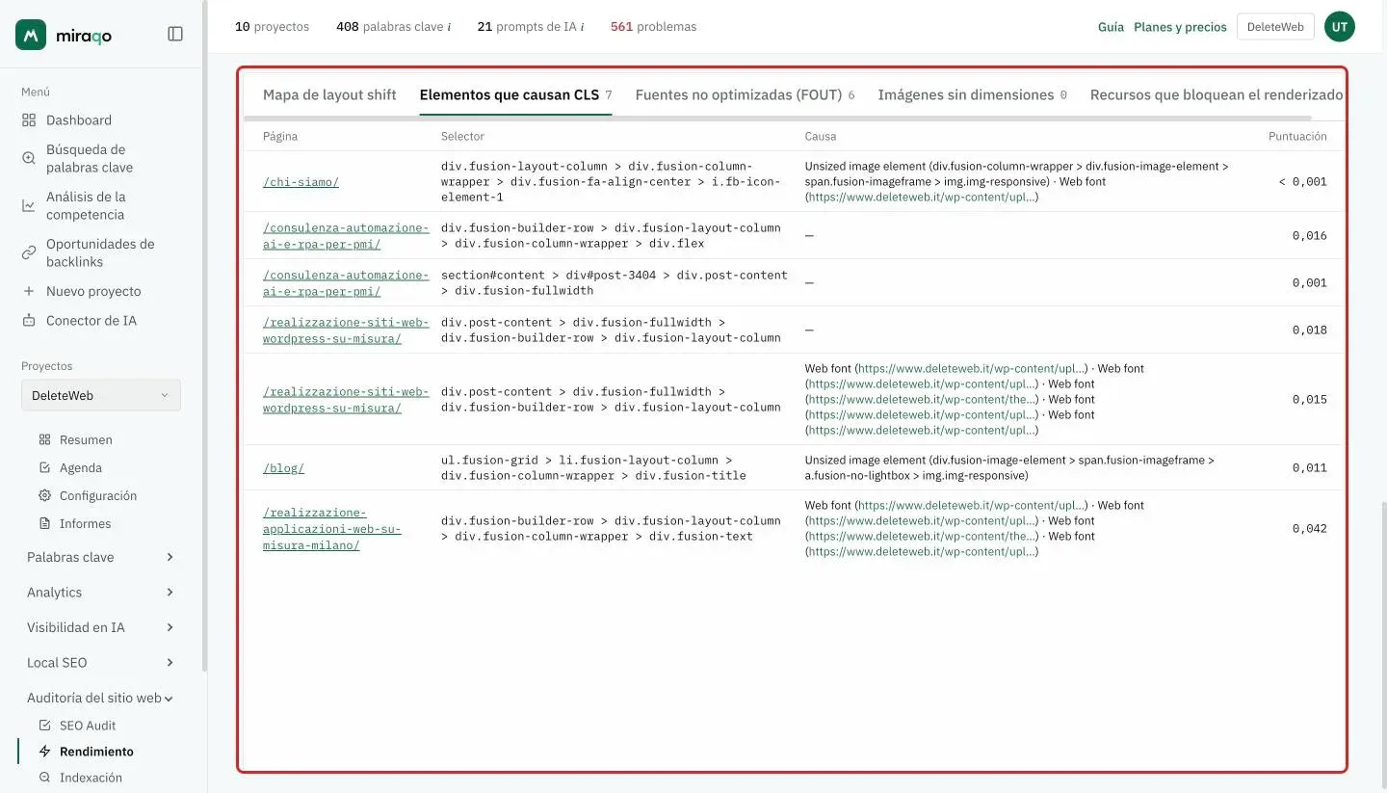Click the 561 problemas counter

click(x=653, y=27)
